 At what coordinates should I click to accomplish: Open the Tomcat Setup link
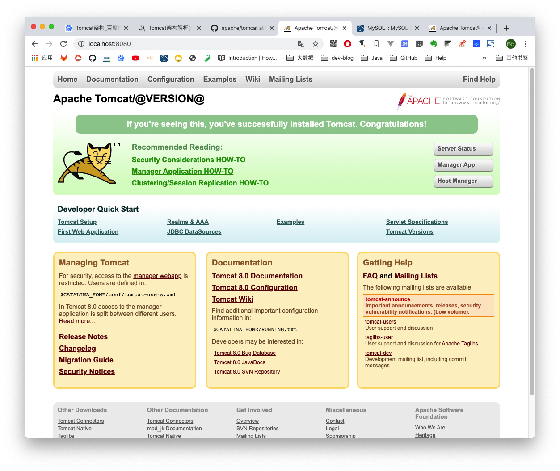tap(77, 222)
